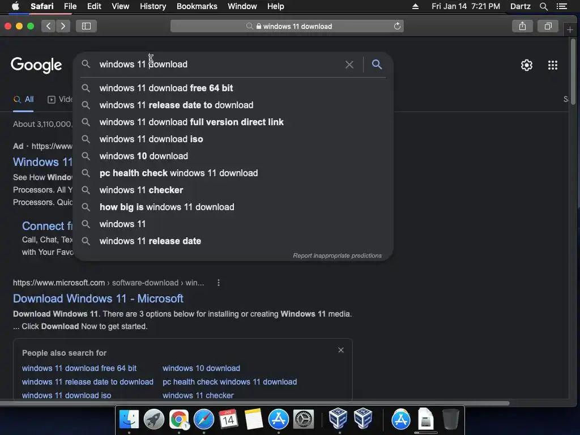The image size is (580, 435).
Task: Select suggestion windows 11 download free 64 bit
Action: [233, 88]
